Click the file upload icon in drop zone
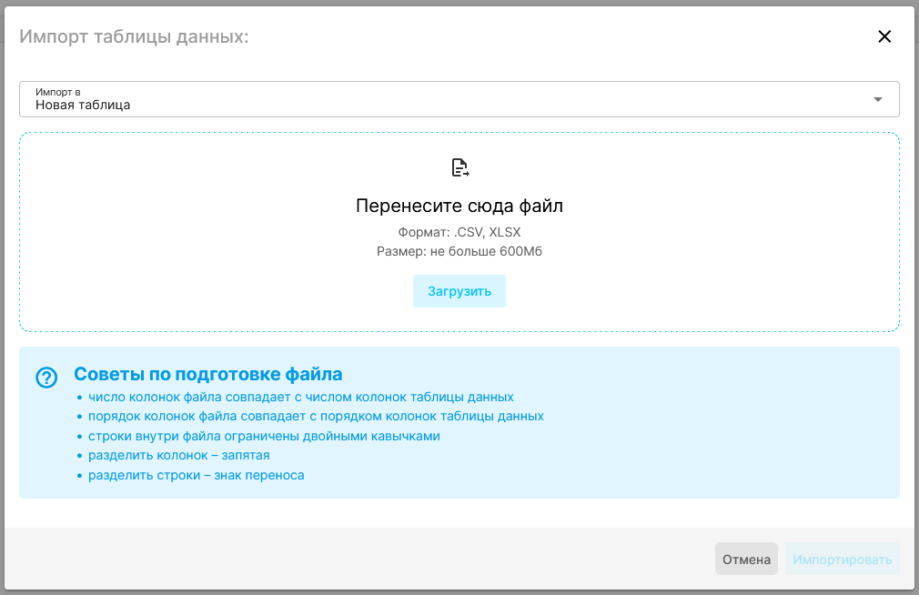The width and height of the screenshot is (919, 595). click(x=460, y=167)
